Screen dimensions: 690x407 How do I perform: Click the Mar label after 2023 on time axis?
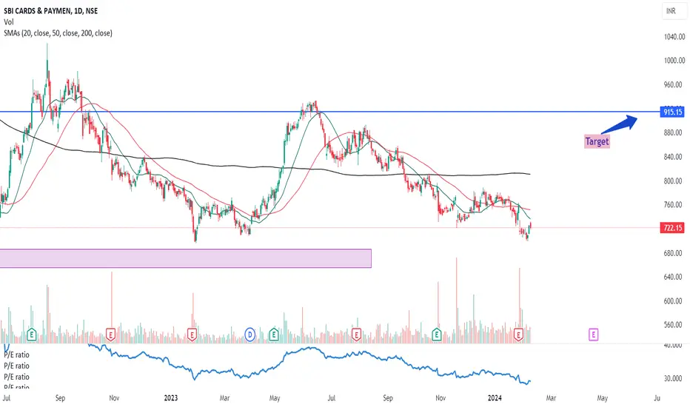click(224, 398)
